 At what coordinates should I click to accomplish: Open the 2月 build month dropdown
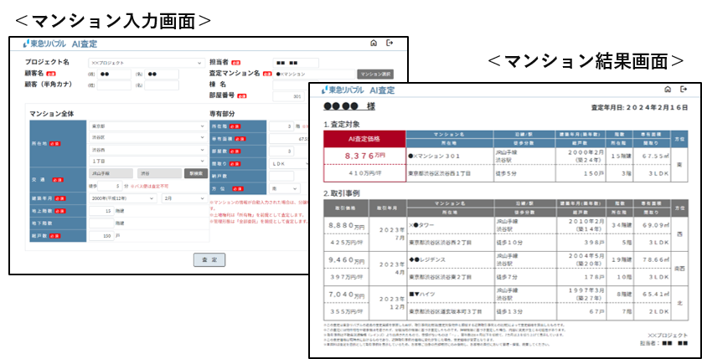(x=183, y=197)
